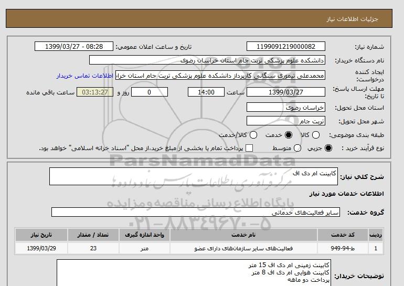Click the buyer notes text area

(194, 273)
